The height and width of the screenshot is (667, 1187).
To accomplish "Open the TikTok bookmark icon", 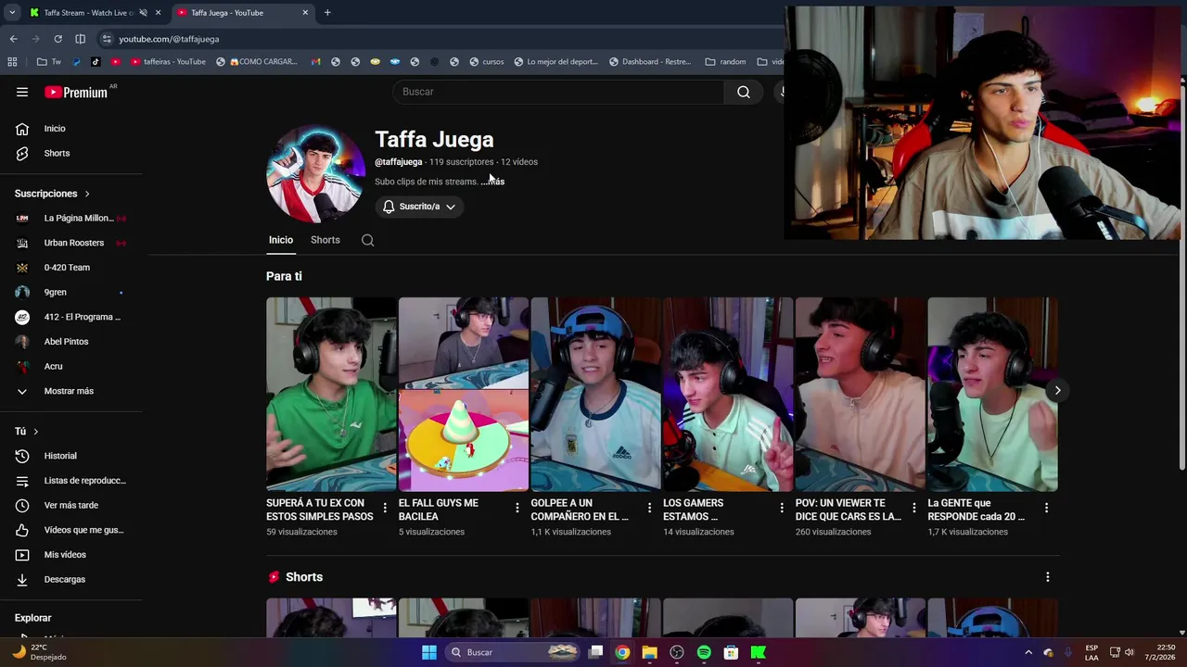I will tap(96, 62).
